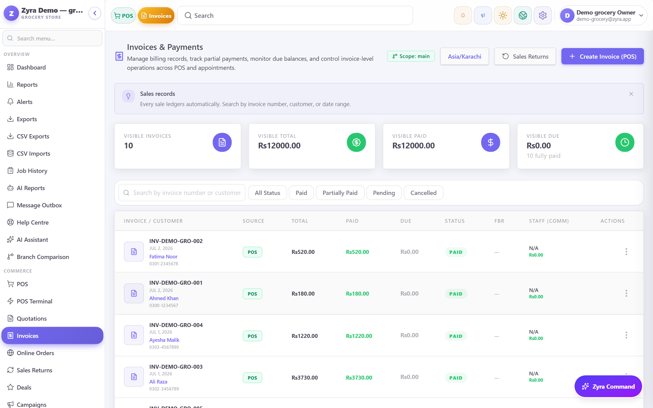Click the Visible Due clock icon

[x=625, y=142]
